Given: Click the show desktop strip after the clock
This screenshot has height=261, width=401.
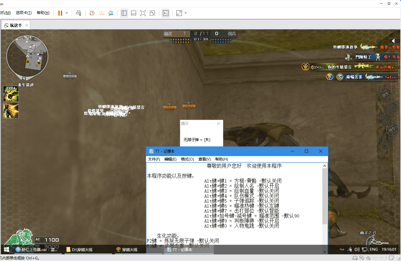Looking at the screenshot, I should coord(399,250).
